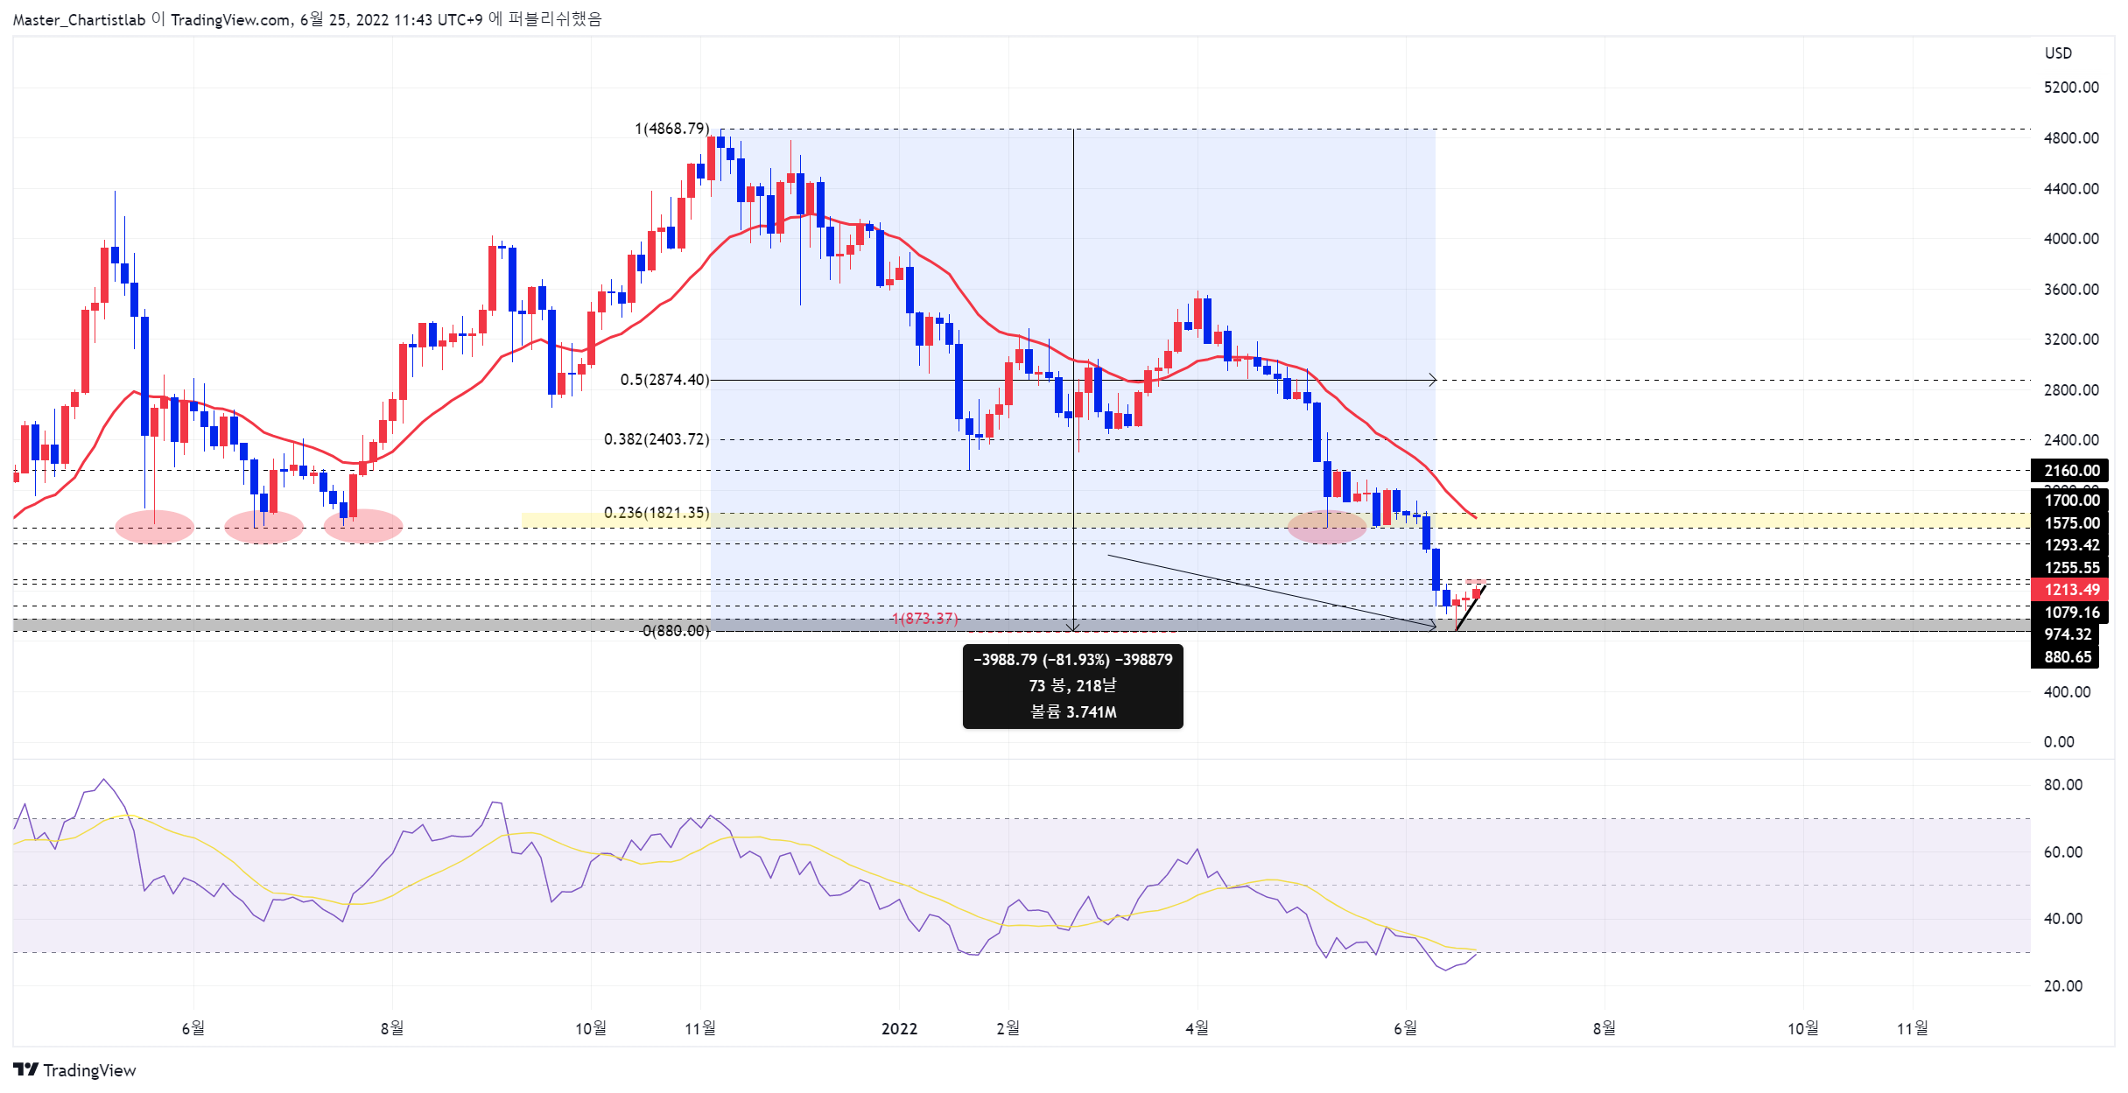The width and height of the screenshot is (2128, 1093).
Task: Click the 2022 year marker on time axis
Action: (899, 1028)
